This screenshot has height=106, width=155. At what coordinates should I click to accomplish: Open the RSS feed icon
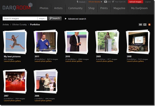[x=149, y=25]
